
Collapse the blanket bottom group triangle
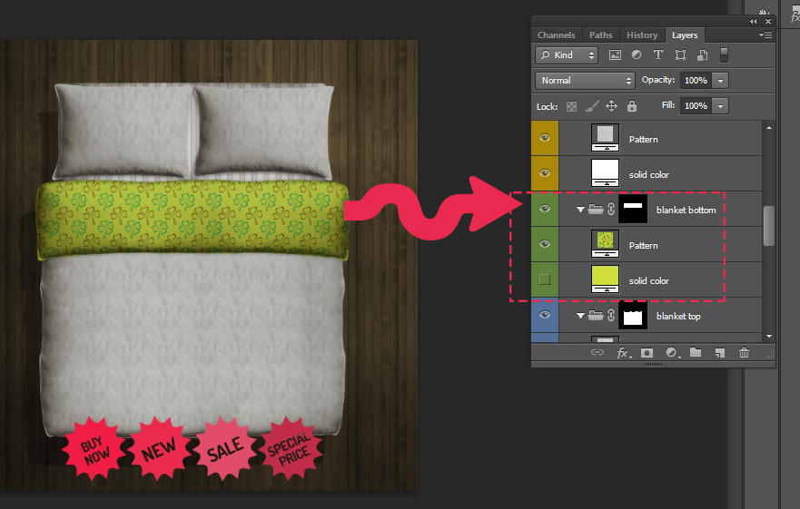click(580, 210)
